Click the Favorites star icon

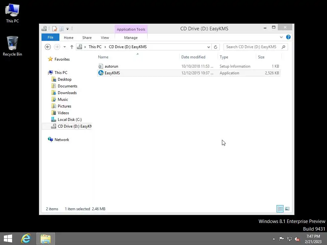click(x=50, y=59)
